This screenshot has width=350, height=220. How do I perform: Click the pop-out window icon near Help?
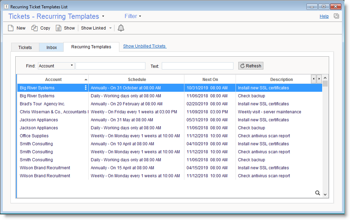tap(336, 16)
